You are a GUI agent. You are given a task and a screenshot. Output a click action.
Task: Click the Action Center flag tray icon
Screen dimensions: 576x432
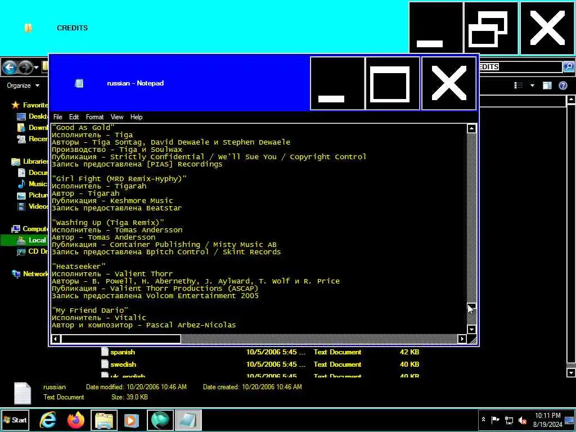point(495,420)
